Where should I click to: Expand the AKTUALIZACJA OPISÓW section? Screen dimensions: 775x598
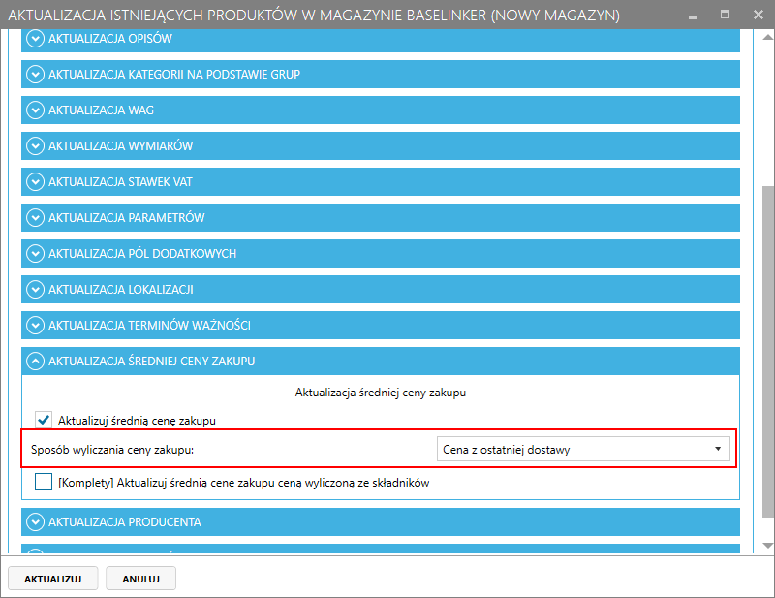[381, 39]
